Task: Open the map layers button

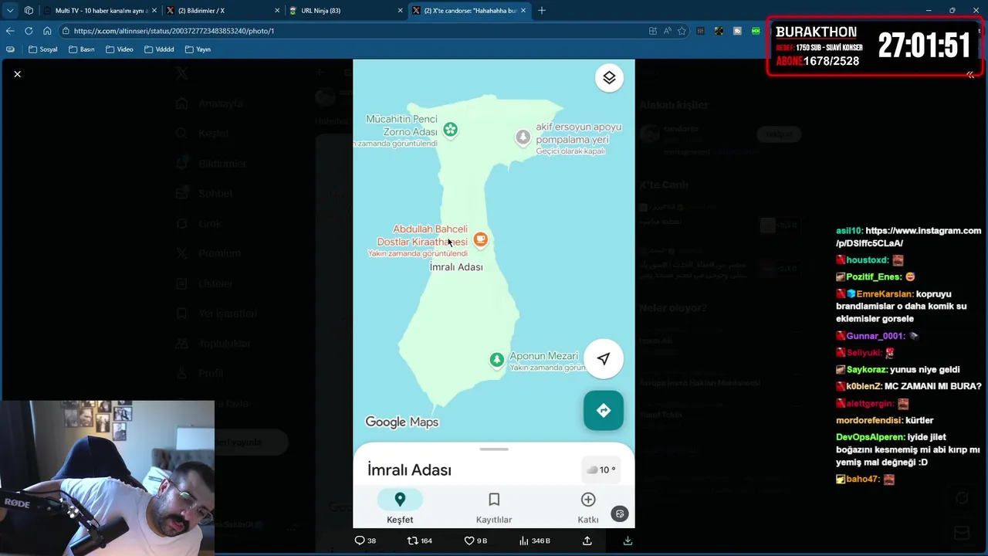Action: click(x=609, y=78)
